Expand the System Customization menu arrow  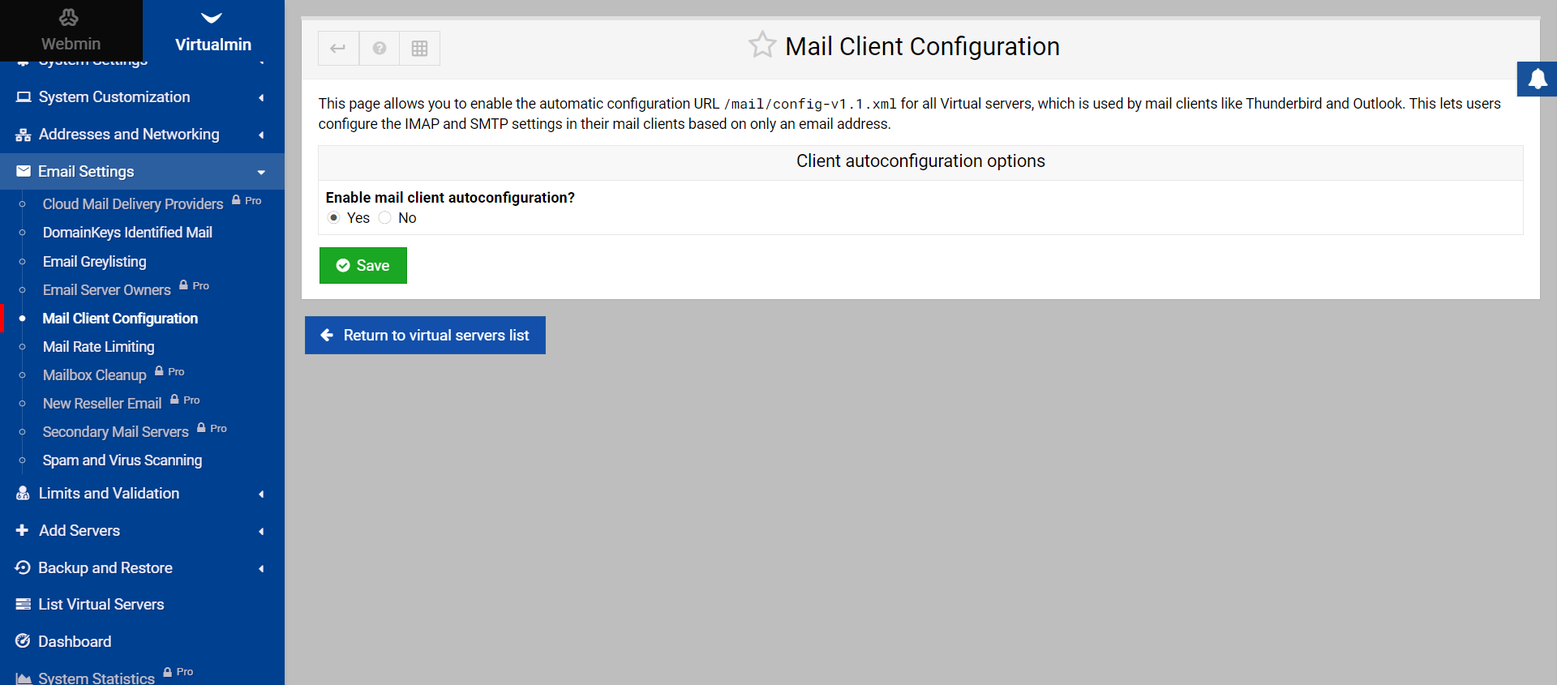(x=261, y=97)
